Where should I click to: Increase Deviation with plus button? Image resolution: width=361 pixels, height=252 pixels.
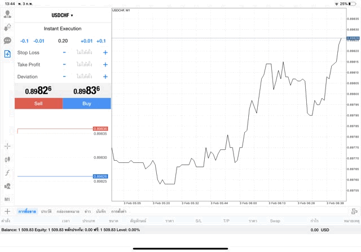[105, 77]
